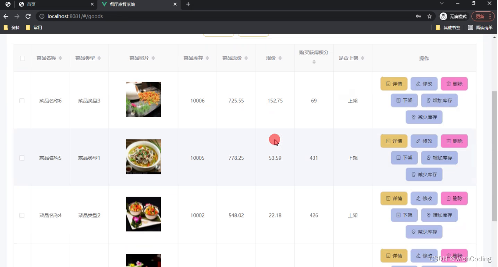Click 减少库存 on the 菜品名称5 row
The width and height of the screenshot is (498, 267).
(424, 174)
